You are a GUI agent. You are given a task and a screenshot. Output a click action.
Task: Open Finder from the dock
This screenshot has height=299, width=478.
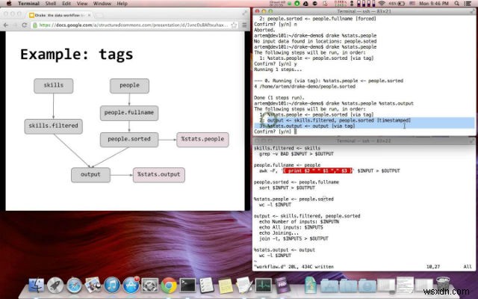coord(36,286)
